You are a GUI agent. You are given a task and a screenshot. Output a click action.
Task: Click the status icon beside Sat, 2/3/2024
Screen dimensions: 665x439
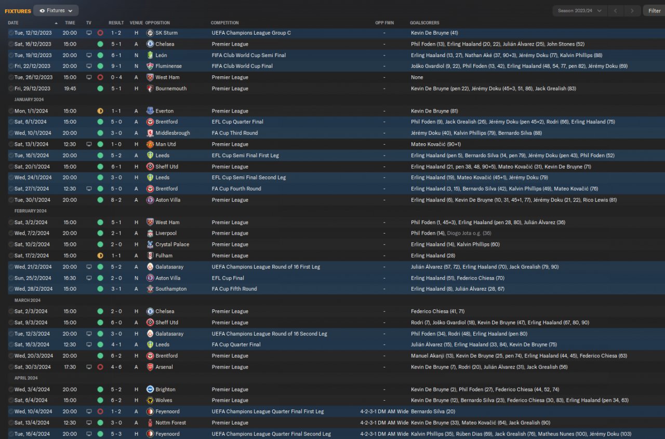(x=11, y=311)
